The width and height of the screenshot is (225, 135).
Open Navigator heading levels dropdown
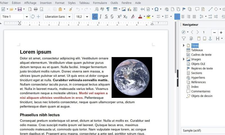click(x=222, y=39)
